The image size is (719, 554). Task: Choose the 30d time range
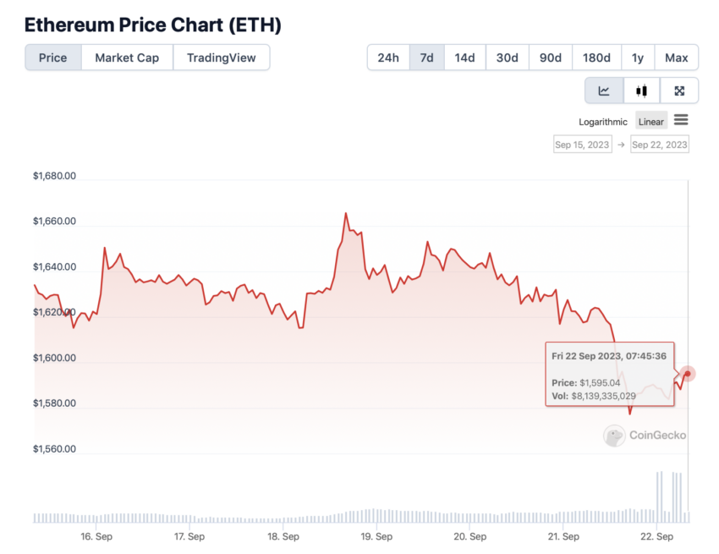pos(508,58)
